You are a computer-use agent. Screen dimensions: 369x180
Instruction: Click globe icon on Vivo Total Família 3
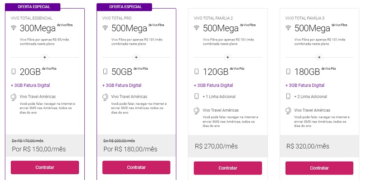[x=288, y=110]
